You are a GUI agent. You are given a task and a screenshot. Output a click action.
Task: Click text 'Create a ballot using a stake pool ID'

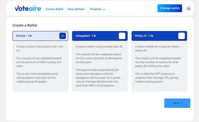coord(99,47)
